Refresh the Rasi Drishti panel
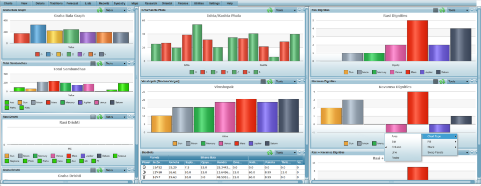Image resolution: width=481 pixels, height=186 pixels. [100, 117]
